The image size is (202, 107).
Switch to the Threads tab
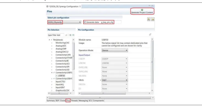[74, 101]
